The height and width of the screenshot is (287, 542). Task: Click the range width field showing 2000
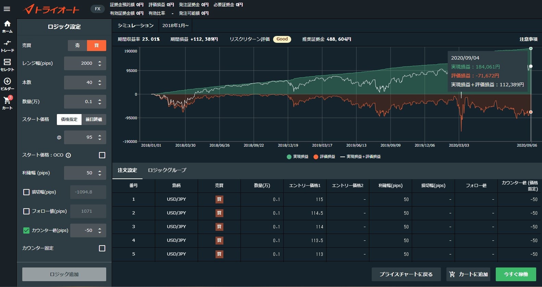point(85,63)
